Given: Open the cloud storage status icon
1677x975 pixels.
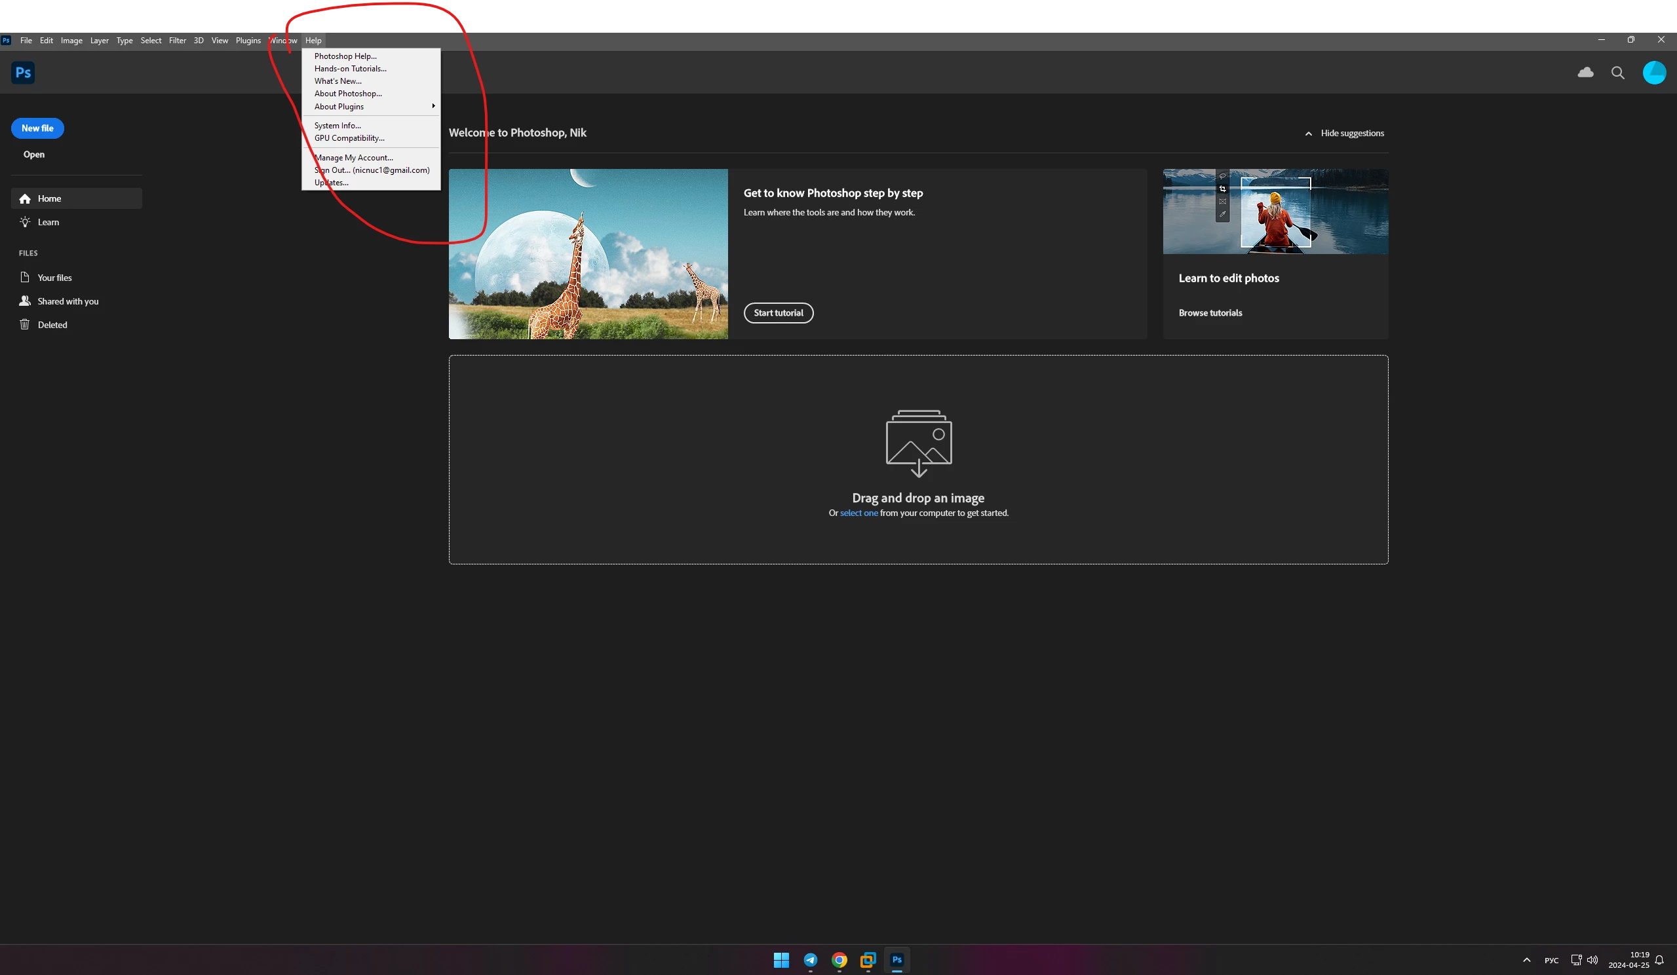Looking at the screenshot, I should point(1585,73).
